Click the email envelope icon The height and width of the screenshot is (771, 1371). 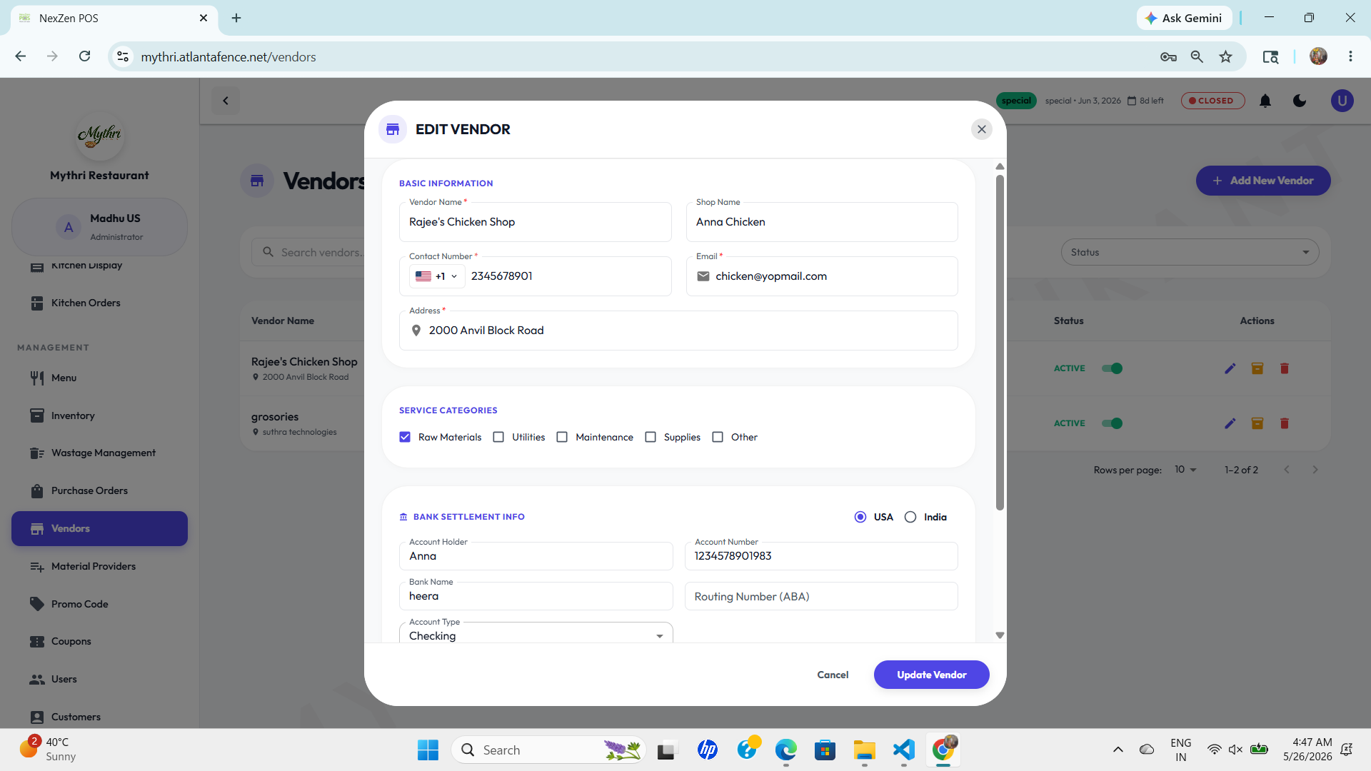pyautogui.click(x=703, y=276)
